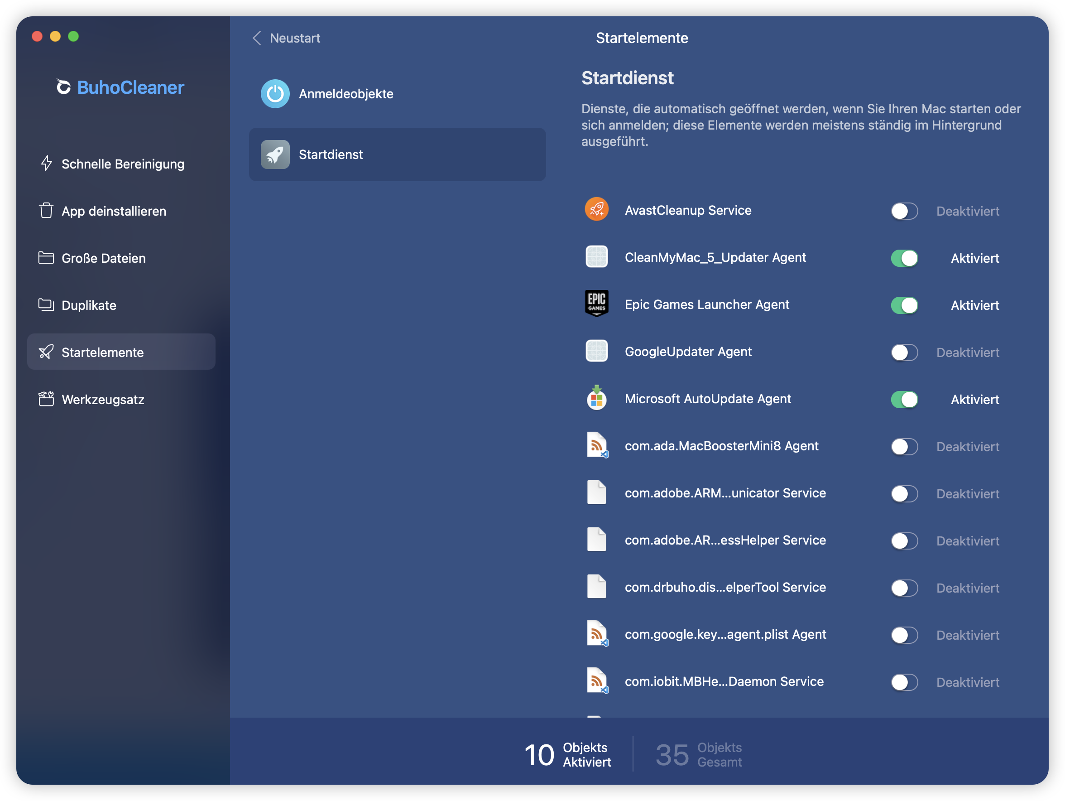The width and height of the screenshot is (1065, 801).
Task: Click the folder icon for Große Dateien
Action: point(46,258)
